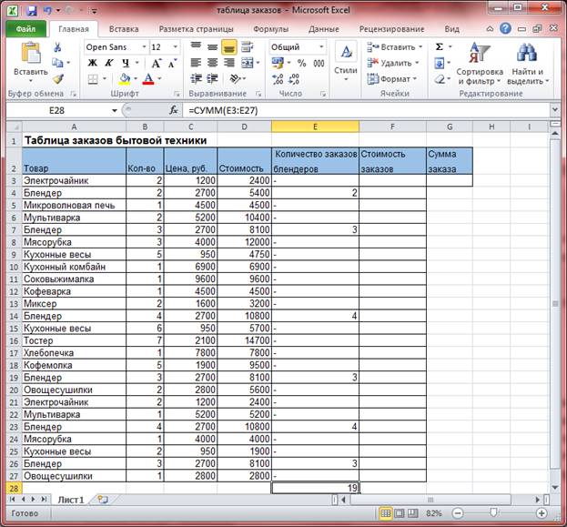Click the Cut scissors icon
The image size is (567, 527).
[x=57, y=47]
